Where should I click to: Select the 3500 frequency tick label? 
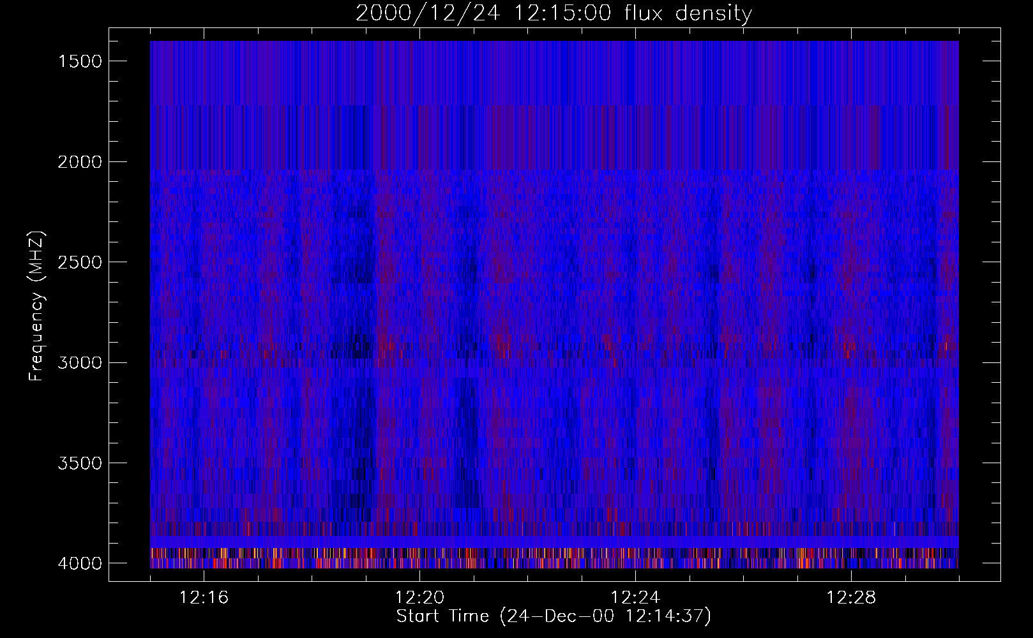point(80,463)
